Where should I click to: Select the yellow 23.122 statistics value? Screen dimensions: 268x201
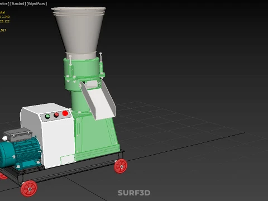click(4, 21)
